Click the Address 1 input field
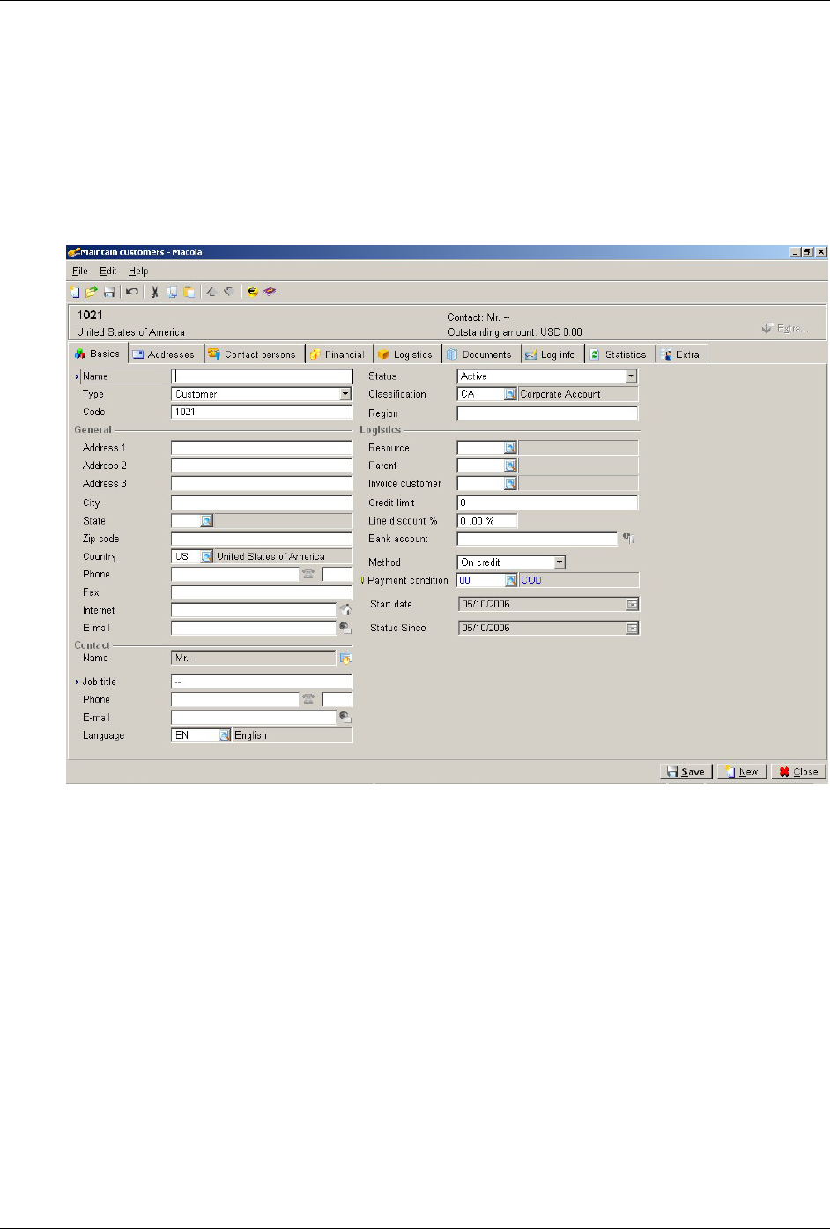Viewport: 830px width, 1229px height. click(x=262, y=448)
